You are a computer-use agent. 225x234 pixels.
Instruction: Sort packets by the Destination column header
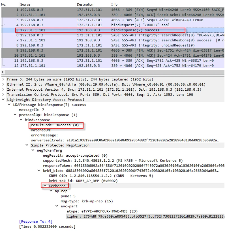pyautogui.click(x=85, y=5)
